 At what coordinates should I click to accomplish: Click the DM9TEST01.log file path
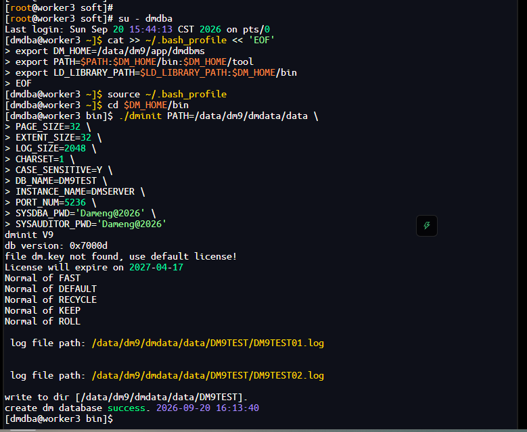[208, 343]
